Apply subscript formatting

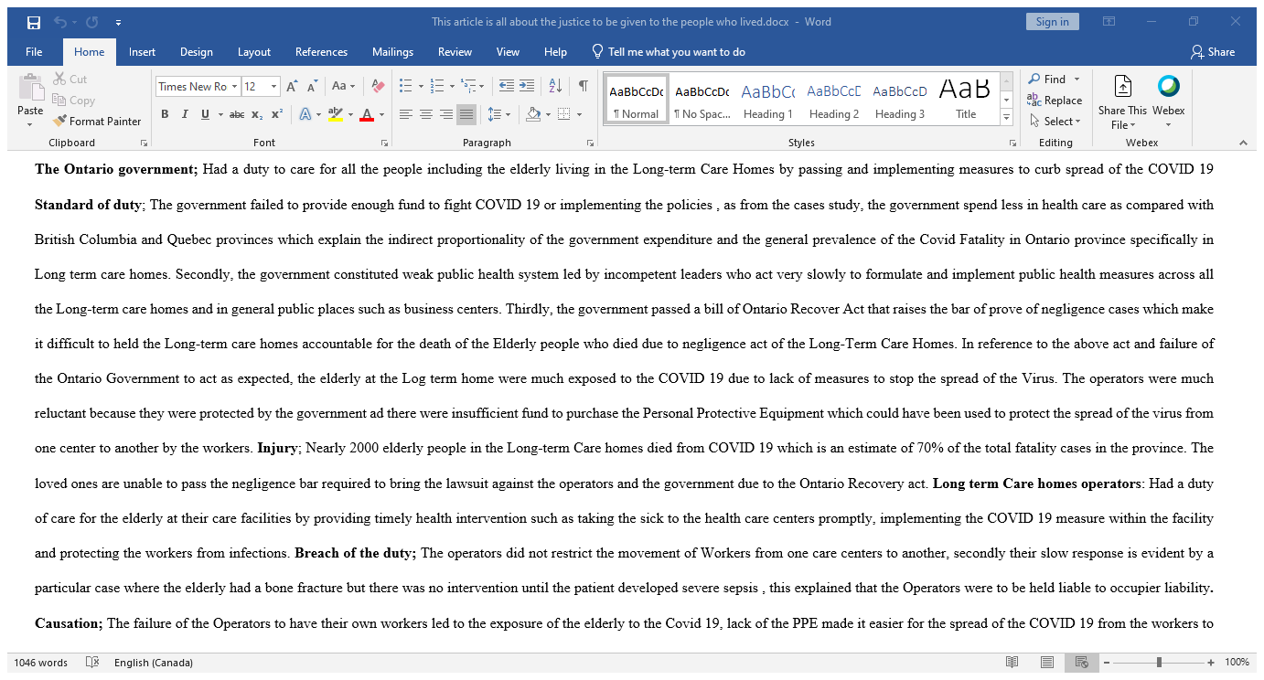(257, 114)
